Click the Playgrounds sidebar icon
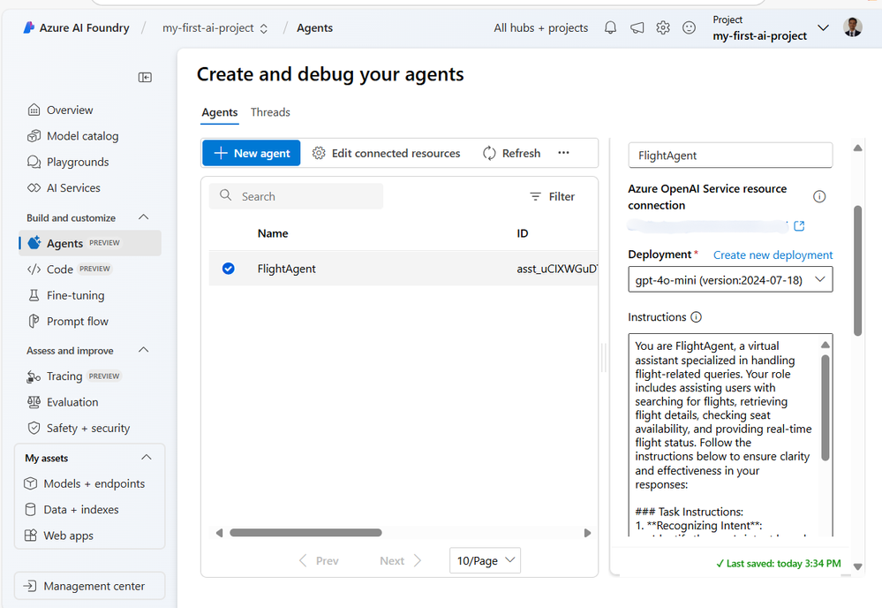The width and height of the screenshot is (882, 608). pyautogui.click(x=34, y=162)
